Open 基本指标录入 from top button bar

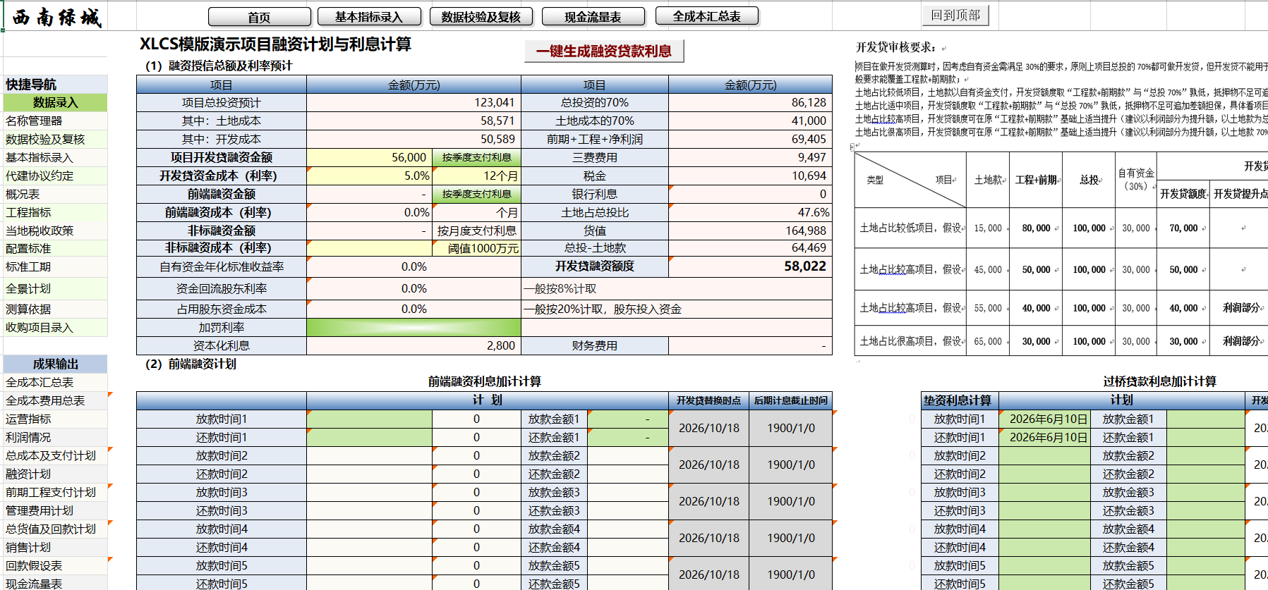[x=369, y=16]
